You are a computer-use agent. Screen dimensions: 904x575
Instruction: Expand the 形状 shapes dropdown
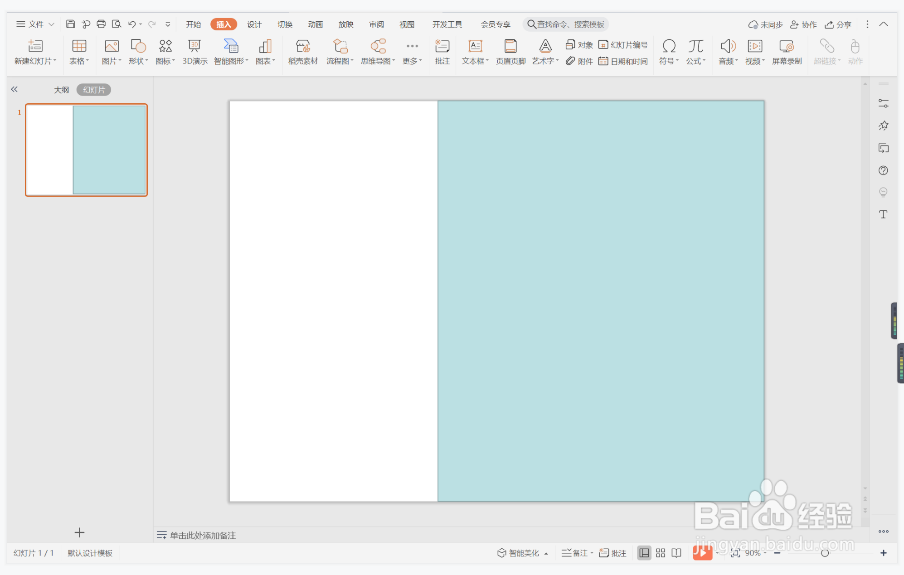pyautogui.click(x=138, y=61)
